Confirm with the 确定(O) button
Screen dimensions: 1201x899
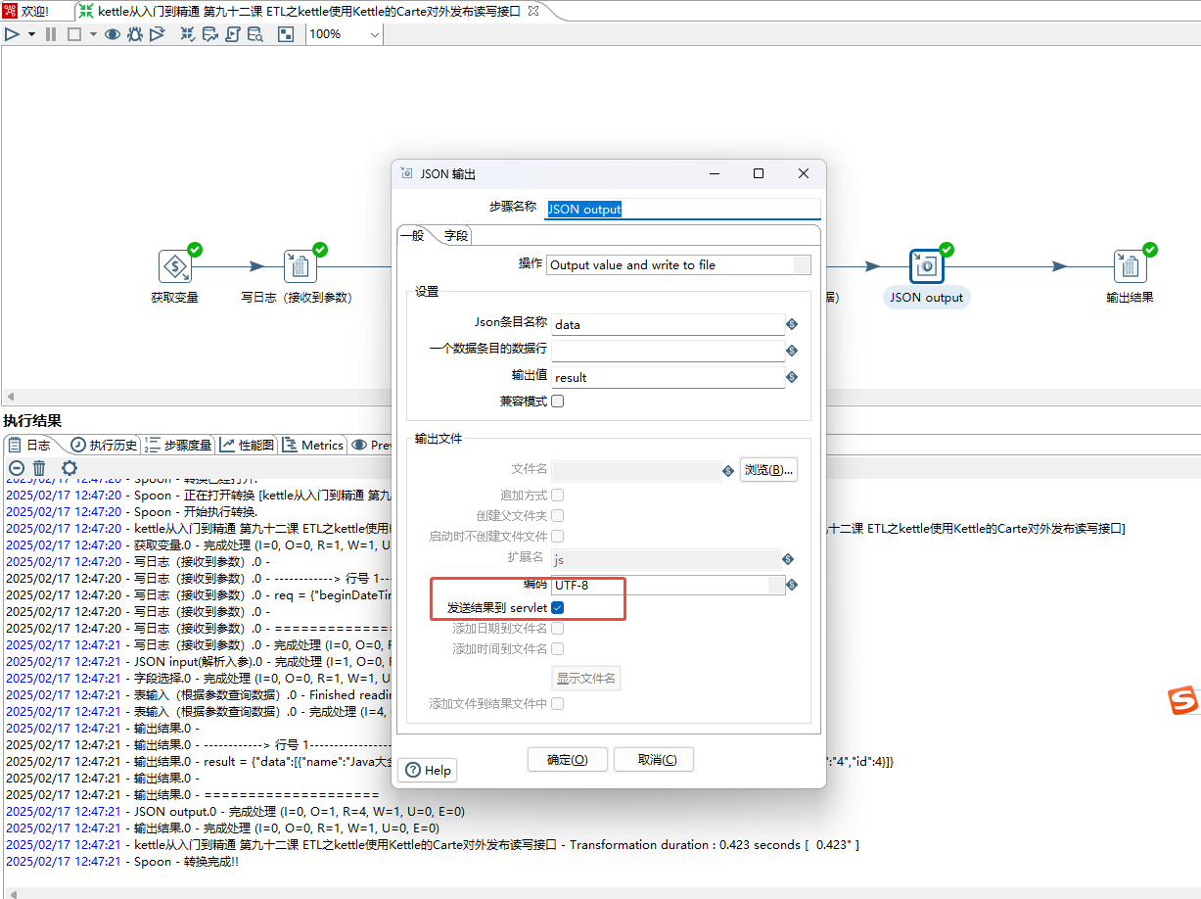pos(568,759)
